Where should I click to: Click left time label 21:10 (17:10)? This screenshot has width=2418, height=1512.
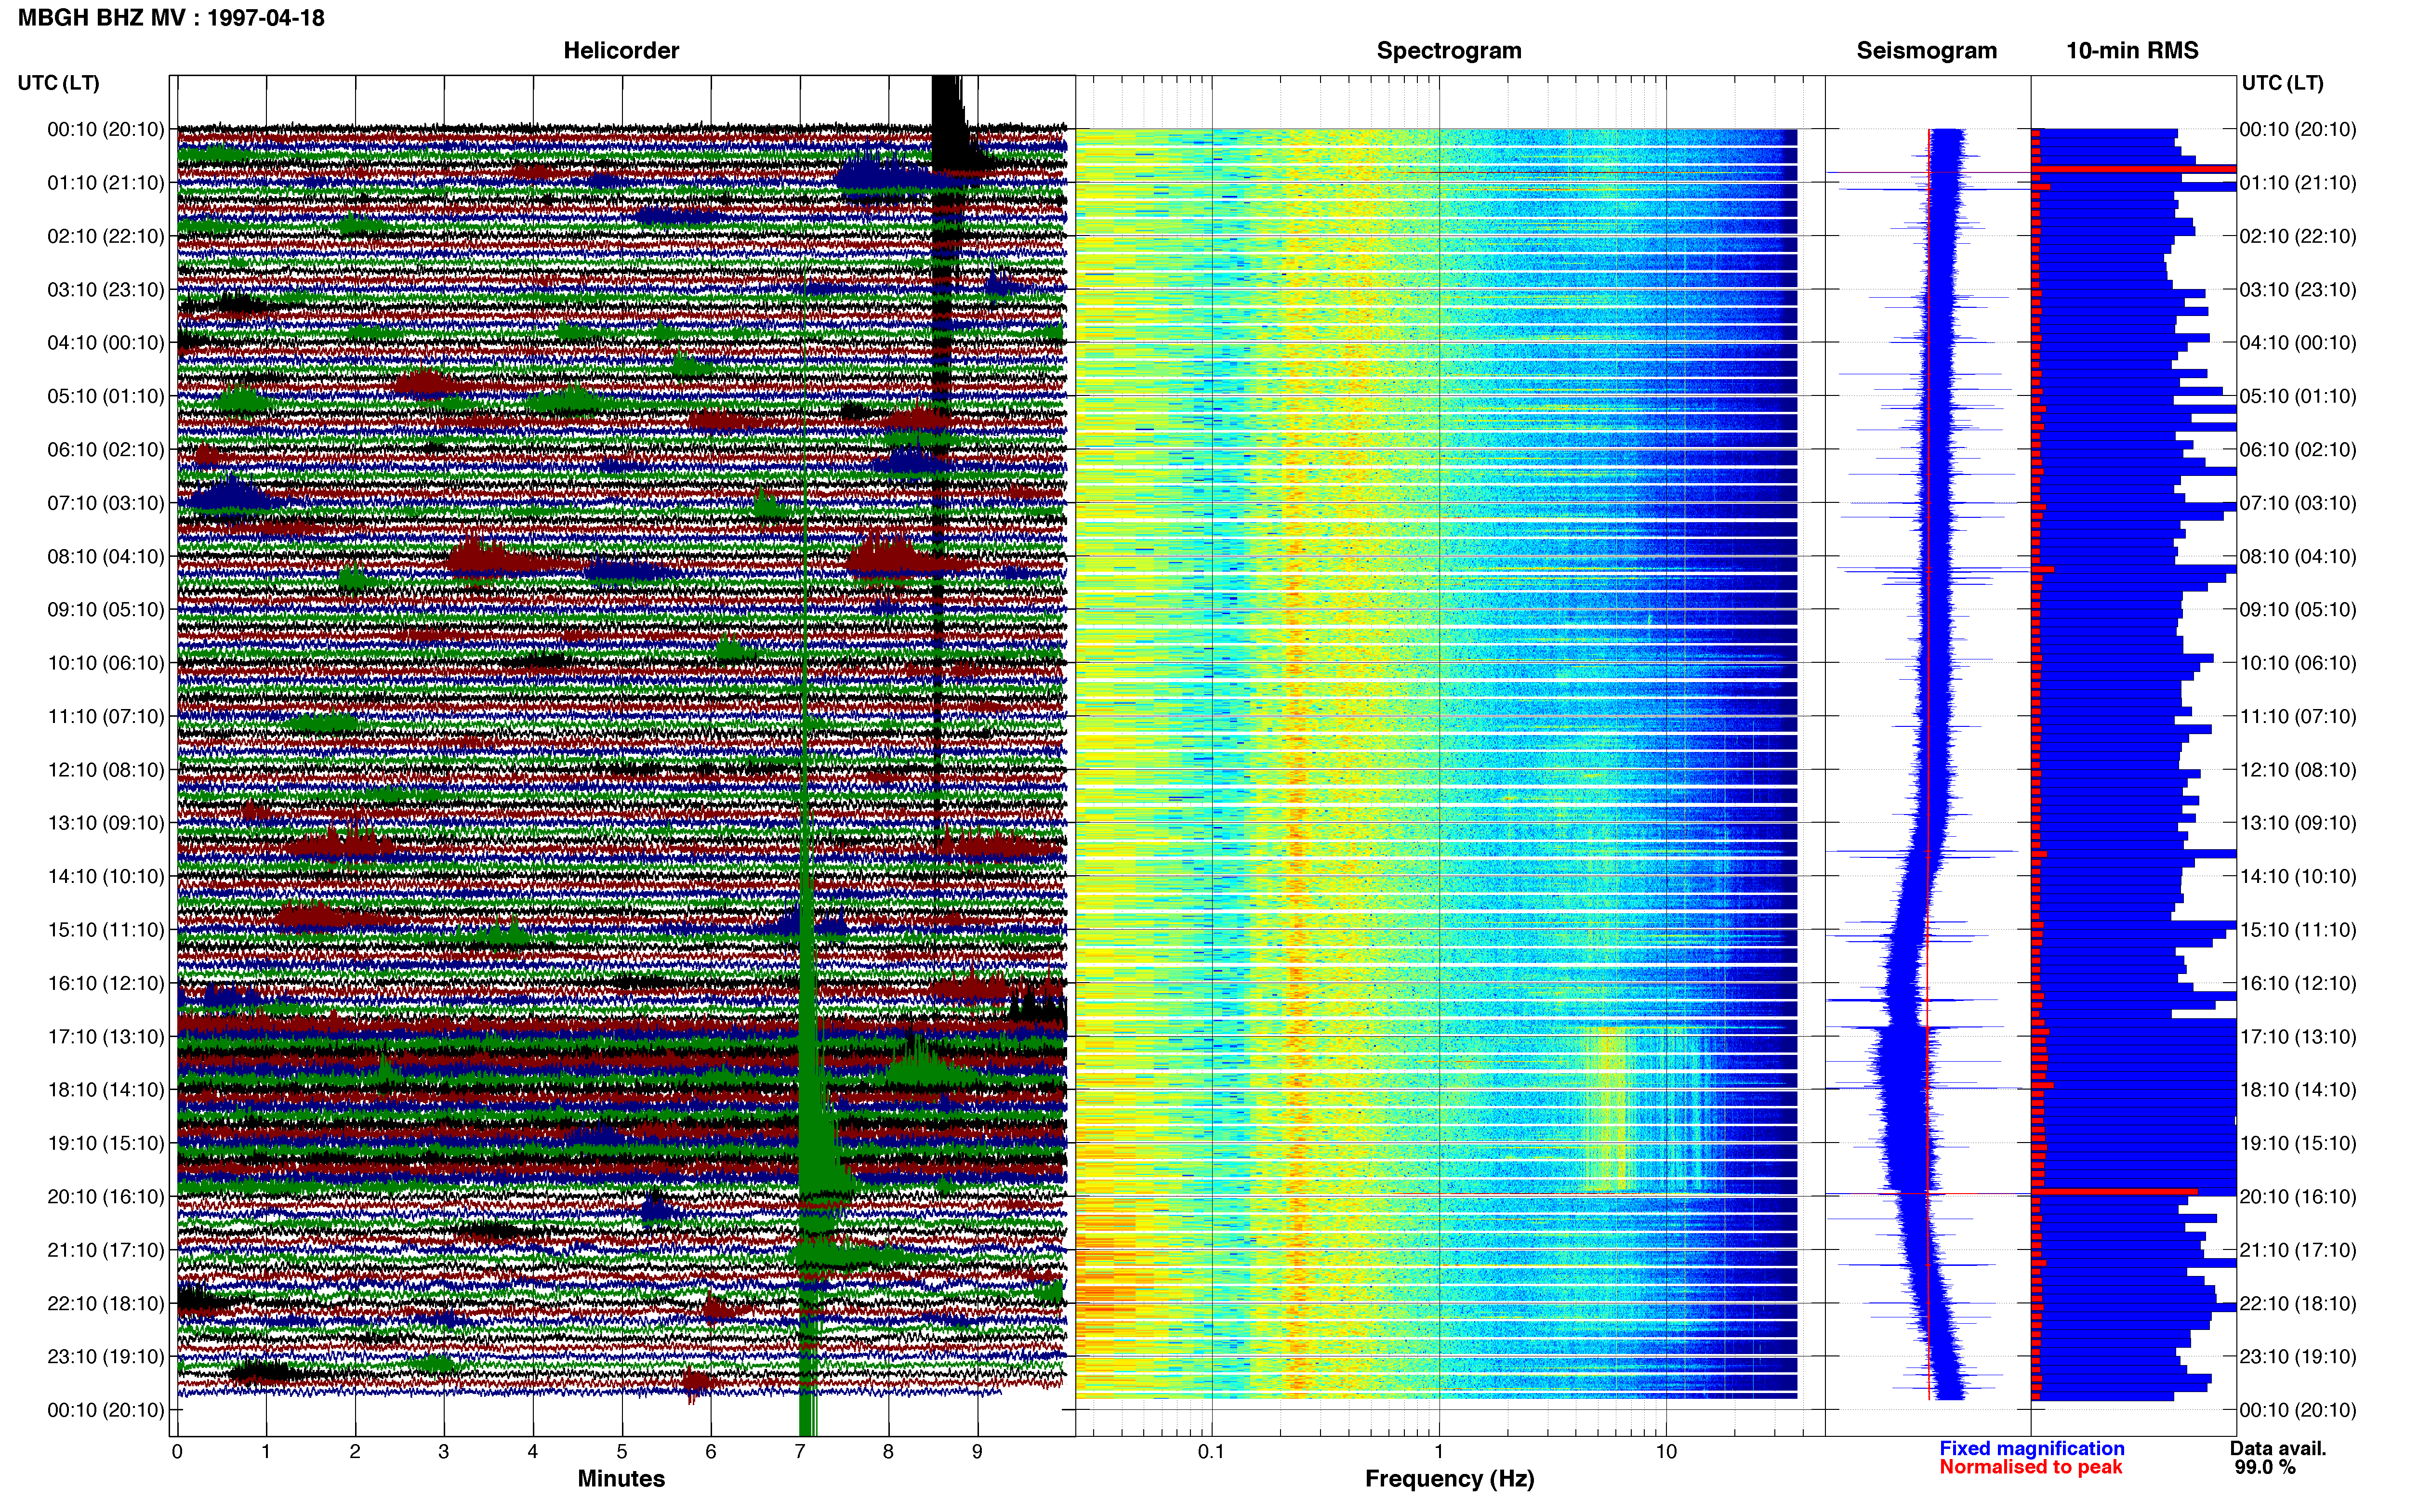[x=106, y=1249]
